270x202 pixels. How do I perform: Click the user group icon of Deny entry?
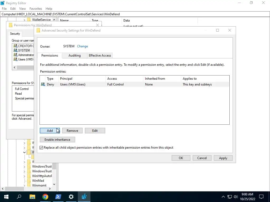(x=43, y=84)
